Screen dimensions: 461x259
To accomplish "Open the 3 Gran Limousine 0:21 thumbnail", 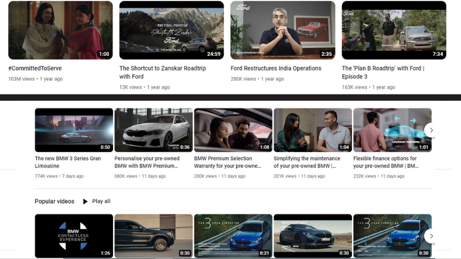I will pyautogui.click(x=233, y=236).
